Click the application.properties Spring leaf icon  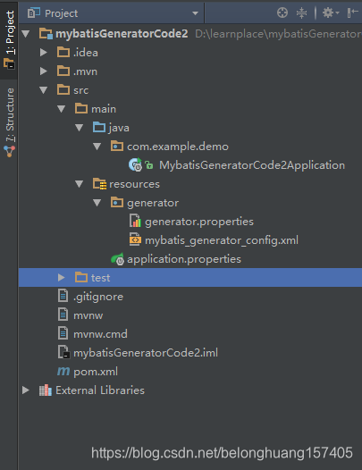pyautogui.click(x=117, y=259)
